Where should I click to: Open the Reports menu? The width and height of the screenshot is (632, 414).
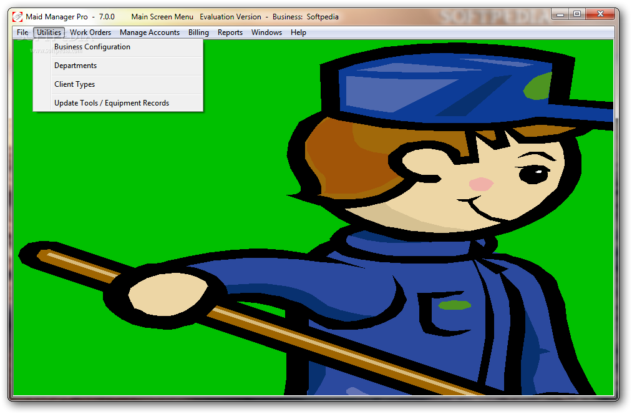(x=230, y=32)
